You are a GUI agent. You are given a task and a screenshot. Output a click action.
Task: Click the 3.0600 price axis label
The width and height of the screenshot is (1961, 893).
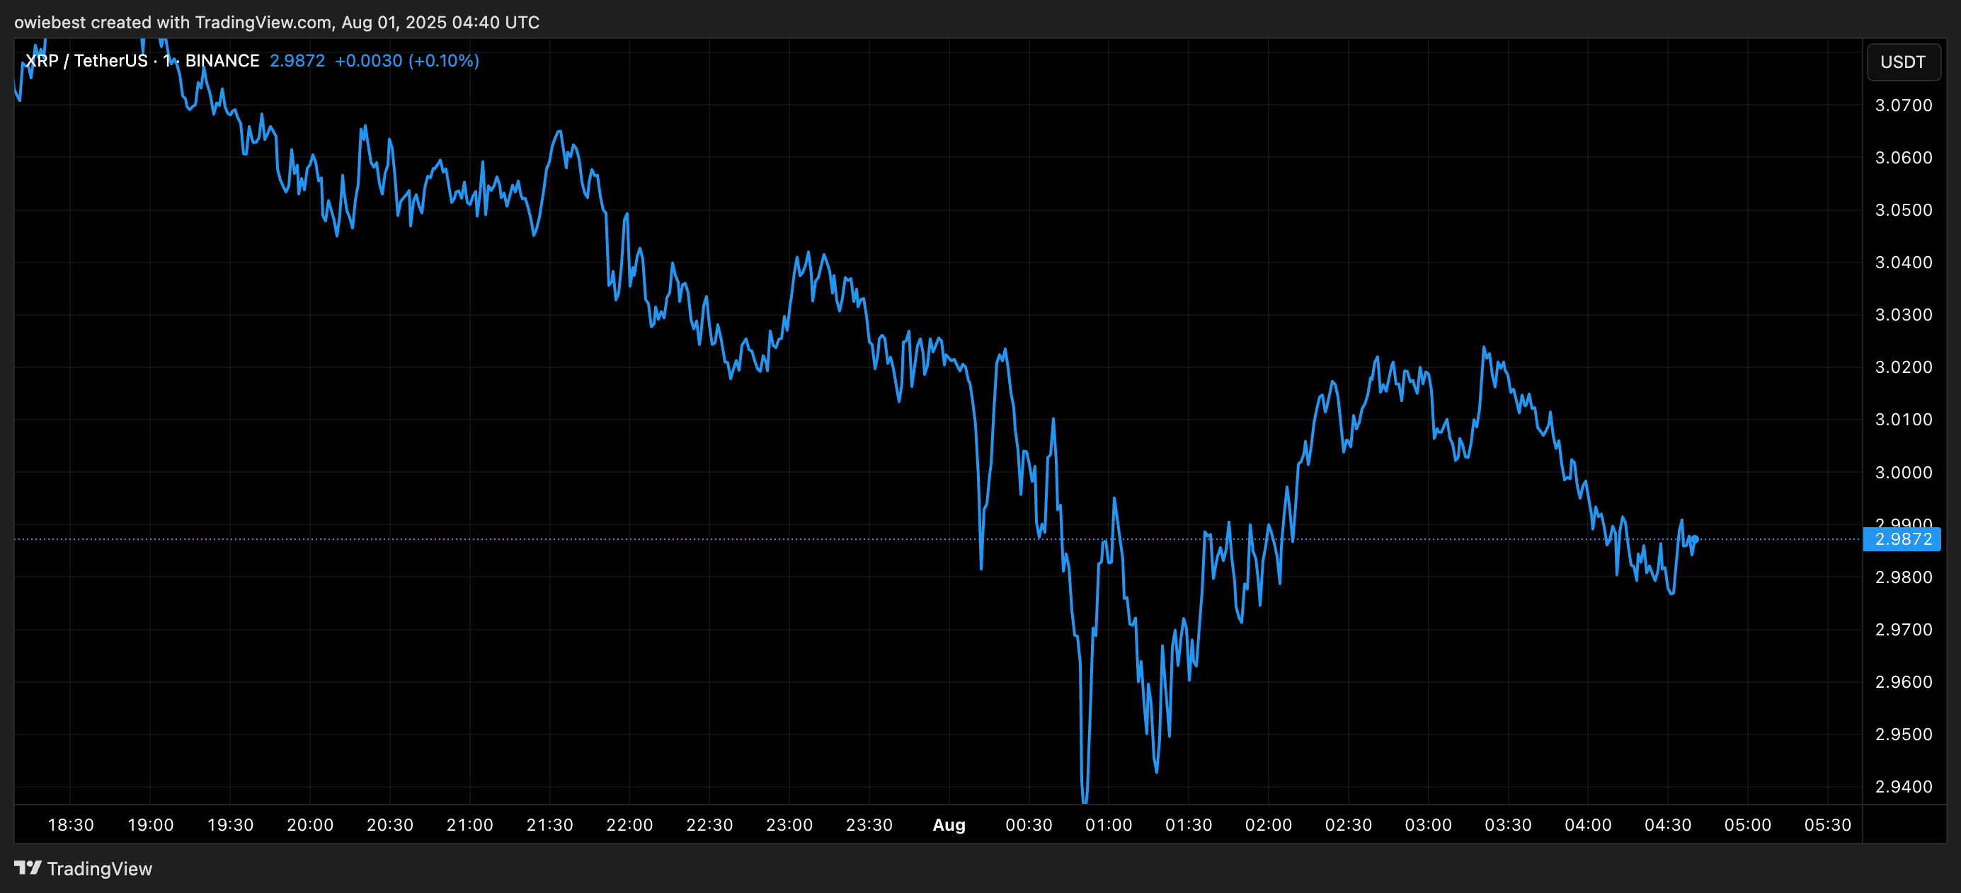click(1903, 158)
